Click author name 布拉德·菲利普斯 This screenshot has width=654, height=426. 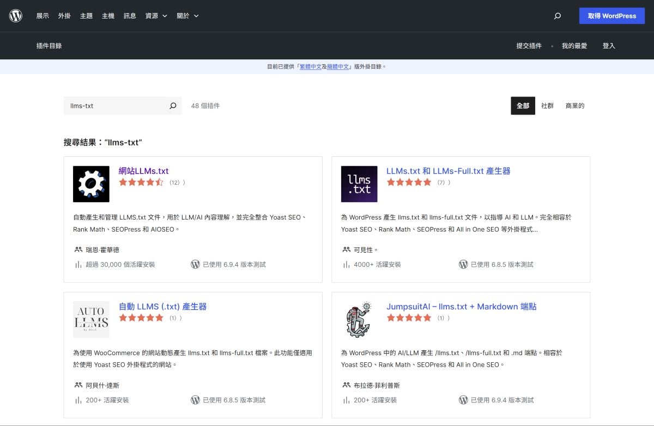[x=377, y=385]
